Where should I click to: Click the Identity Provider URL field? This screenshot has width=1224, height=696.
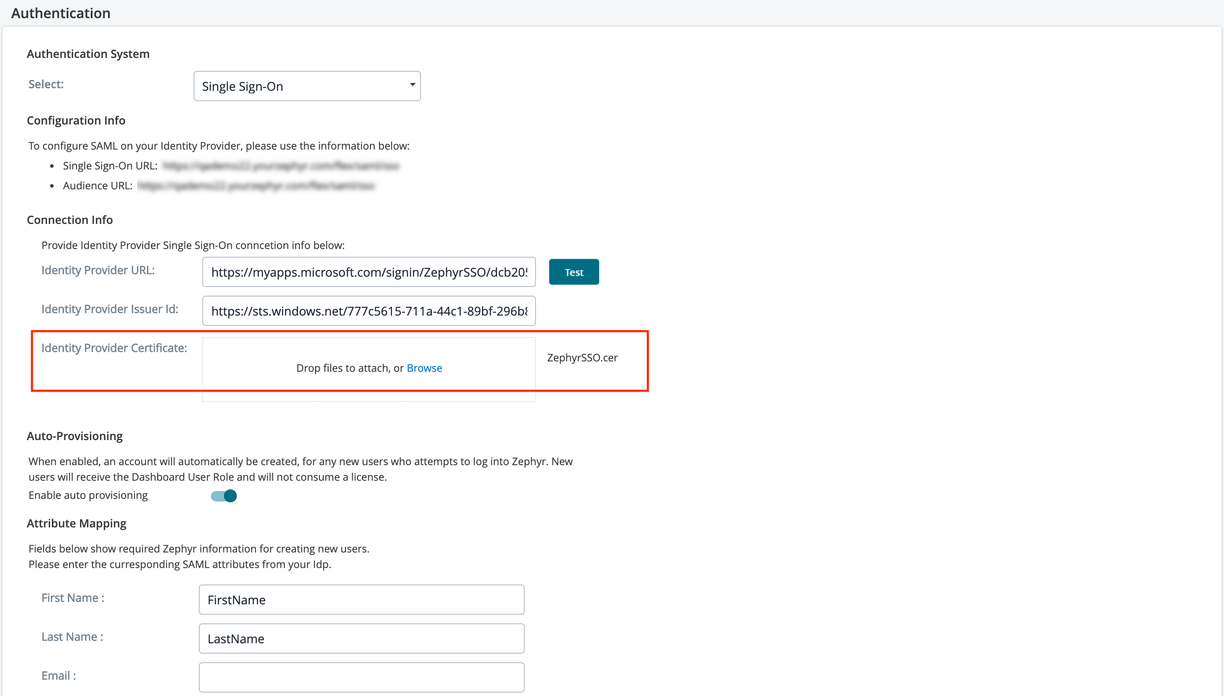pos(368,272)
